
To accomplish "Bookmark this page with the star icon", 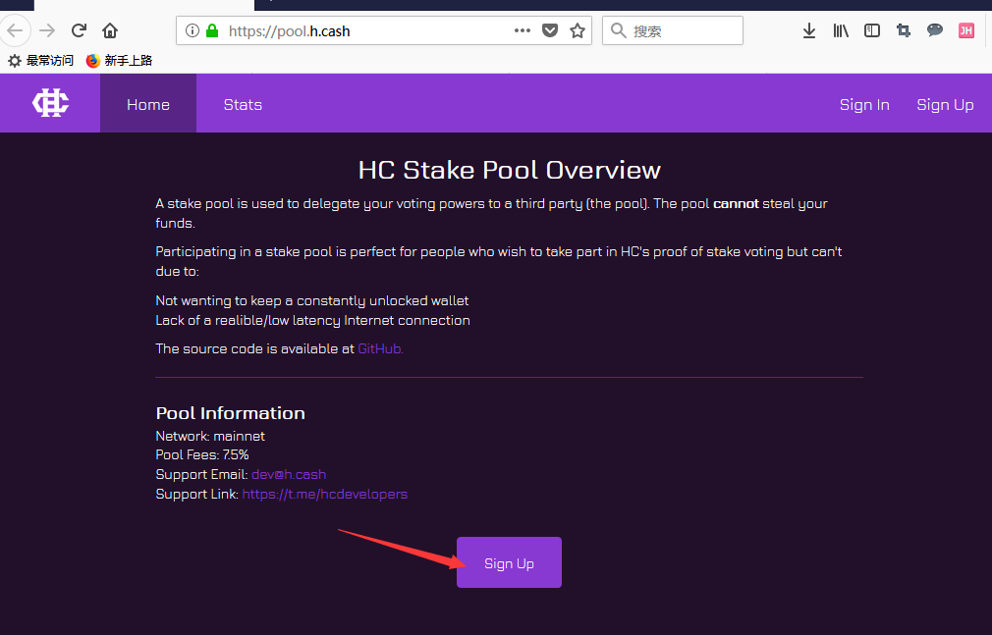I will pos(578,30).
